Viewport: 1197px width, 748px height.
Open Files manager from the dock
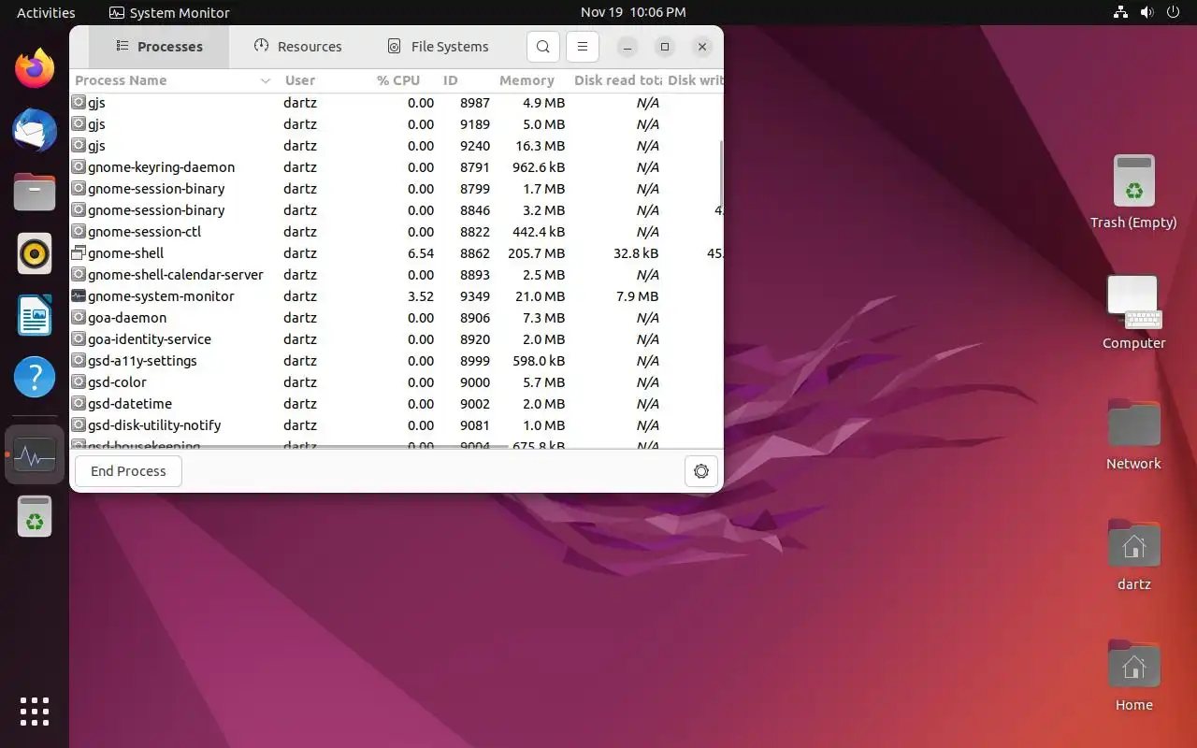[35, 192]
